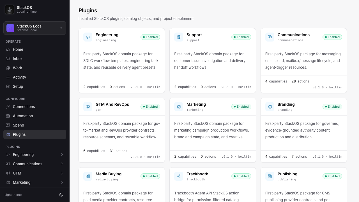Screen dimensions: 359x202
Task: Open the Branding plugin card title
Action: point(286,104)
